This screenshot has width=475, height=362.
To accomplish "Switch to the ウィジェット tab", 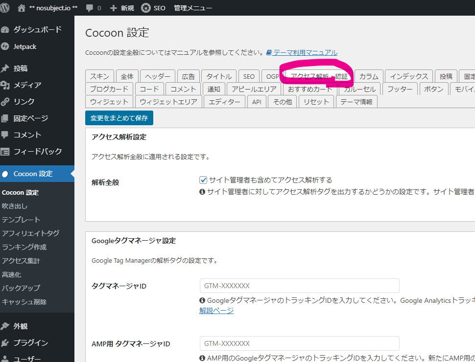I will click(109, 102).
